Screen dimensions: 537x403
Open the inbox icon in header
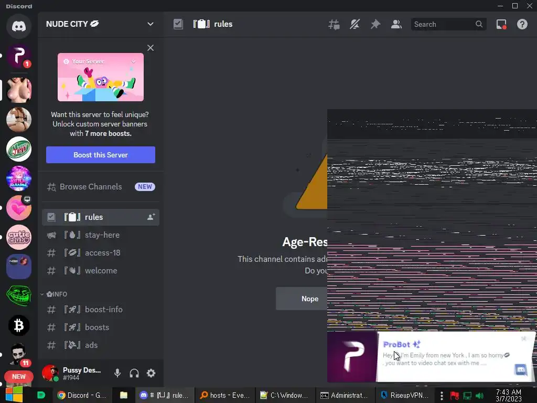click(x=501, y=24)
